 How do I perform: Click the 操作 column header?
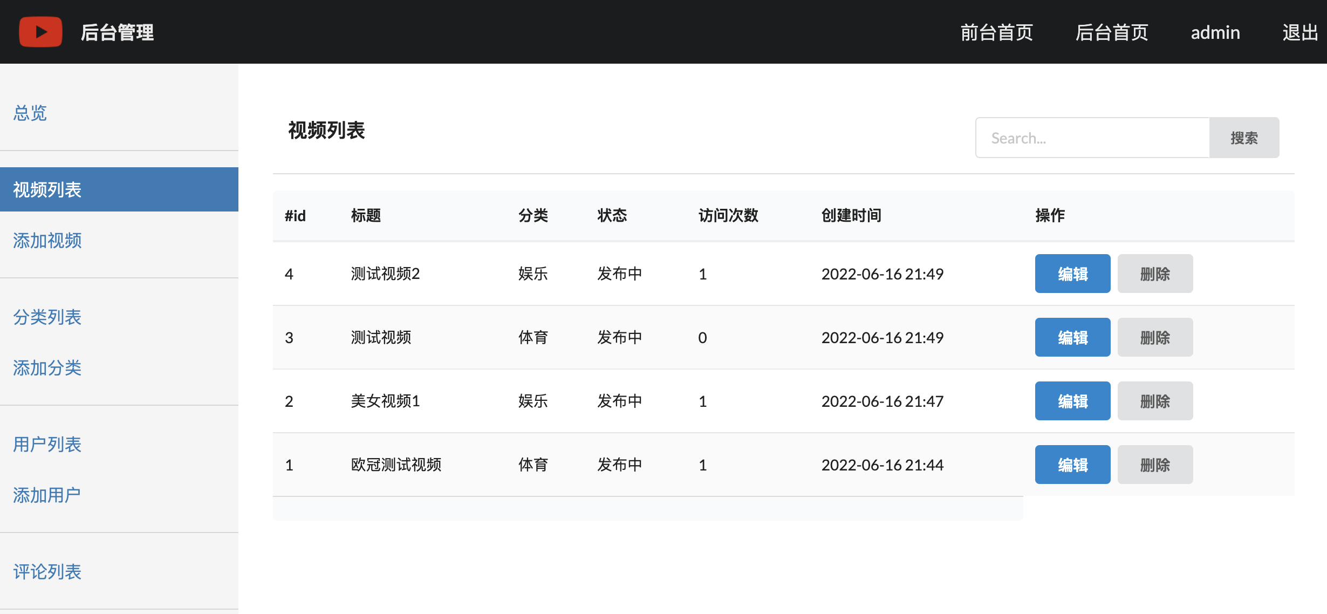[x=1050, y=215]
